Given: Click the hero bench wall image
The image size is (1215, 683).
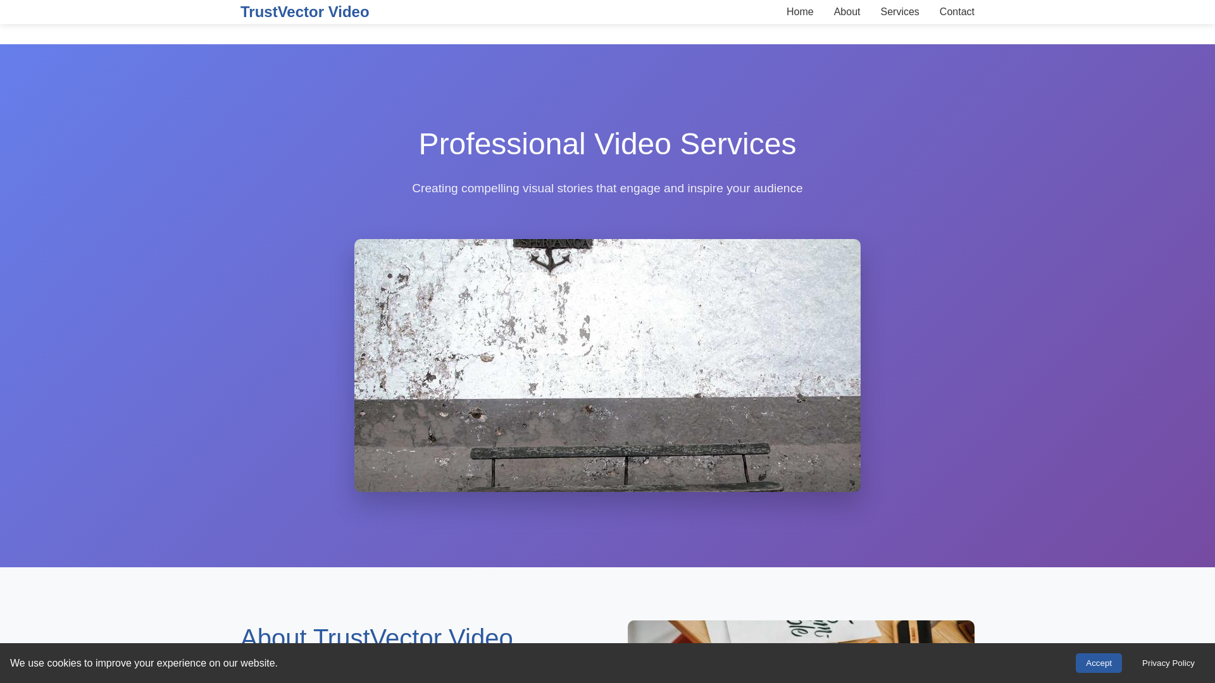Looking at the screenshot, I should (607, 366).
